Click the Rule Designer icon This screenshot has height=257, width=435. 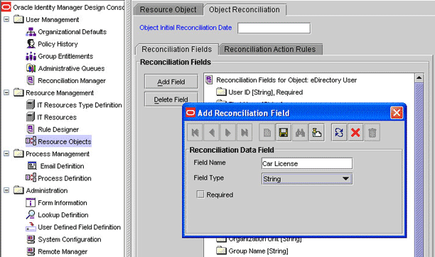[x=31, y=129]
